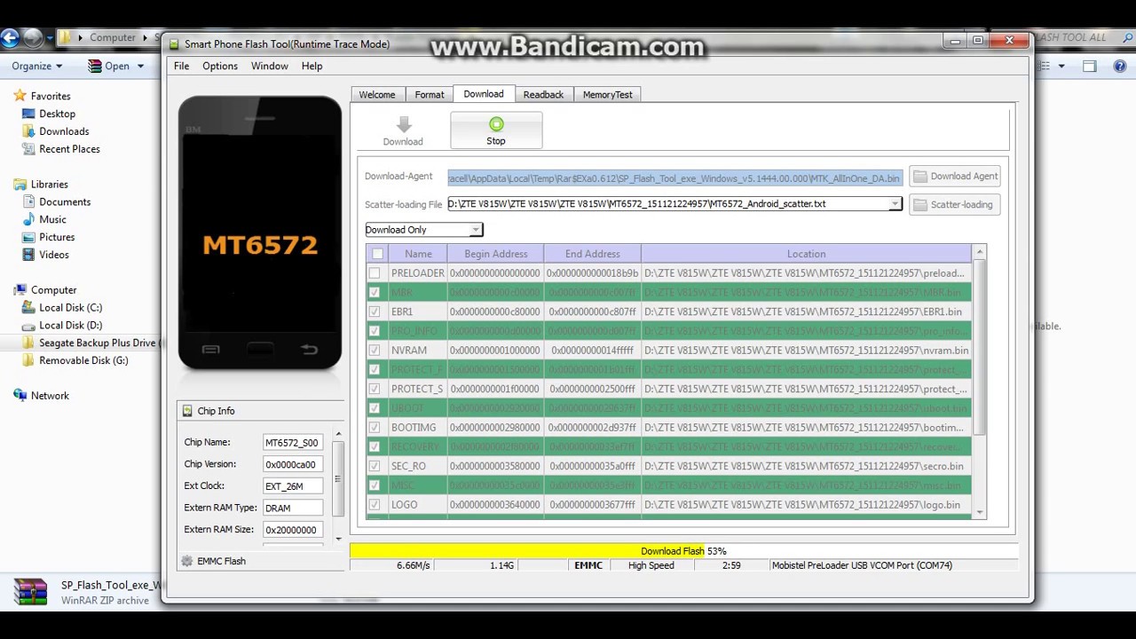This screenshot has width=1136, height=639.
Task: Click the folder icon on Download Agent button
Action: click(920, 177)
